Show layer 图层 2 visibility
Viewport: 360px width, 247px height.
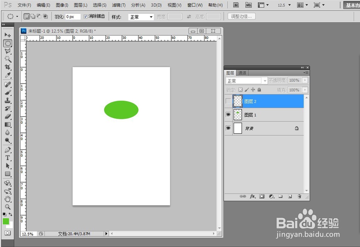tap(228, 101)
